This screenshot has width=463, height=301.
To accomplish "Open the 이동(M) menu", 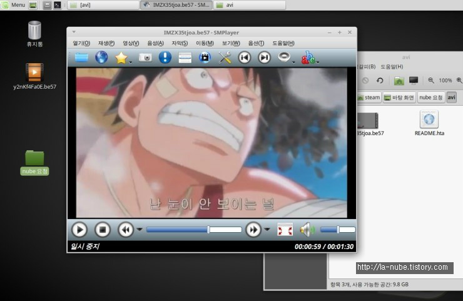I will (205, 43).
